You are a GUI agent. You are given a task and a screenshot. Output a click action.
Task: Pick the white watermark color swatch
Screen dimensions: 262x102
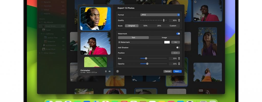pos(167,42)
